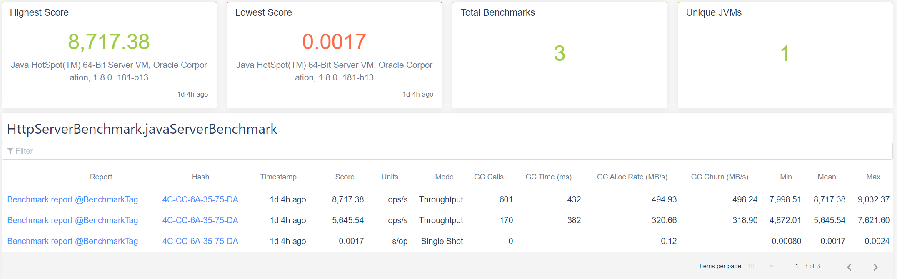Sort the table by the Score column
Image resolution: width=897 pixels, height=279 pixels.
345,177
